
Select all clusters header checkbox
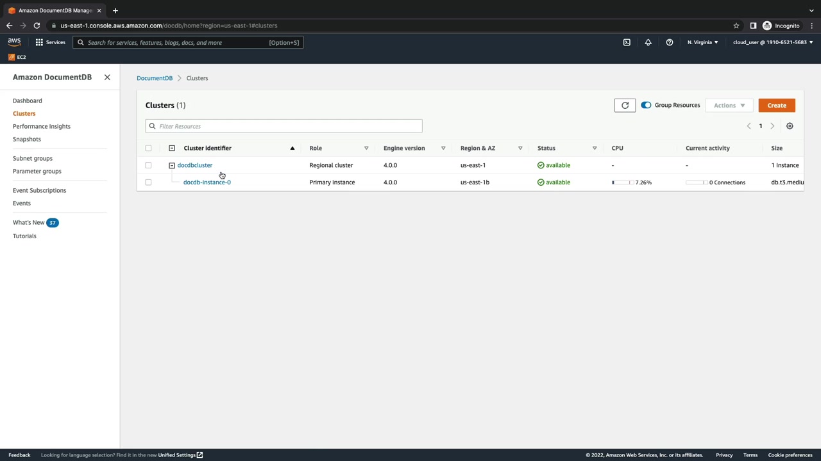(x=148, y=148)
